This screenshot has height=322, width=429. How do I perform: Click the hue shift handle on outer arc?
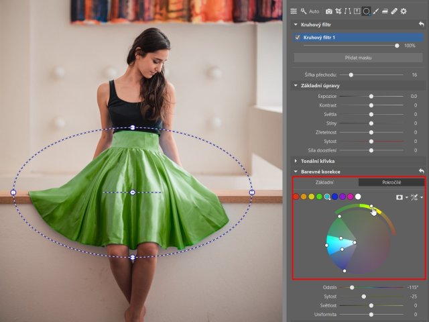(x=371, y=206)
